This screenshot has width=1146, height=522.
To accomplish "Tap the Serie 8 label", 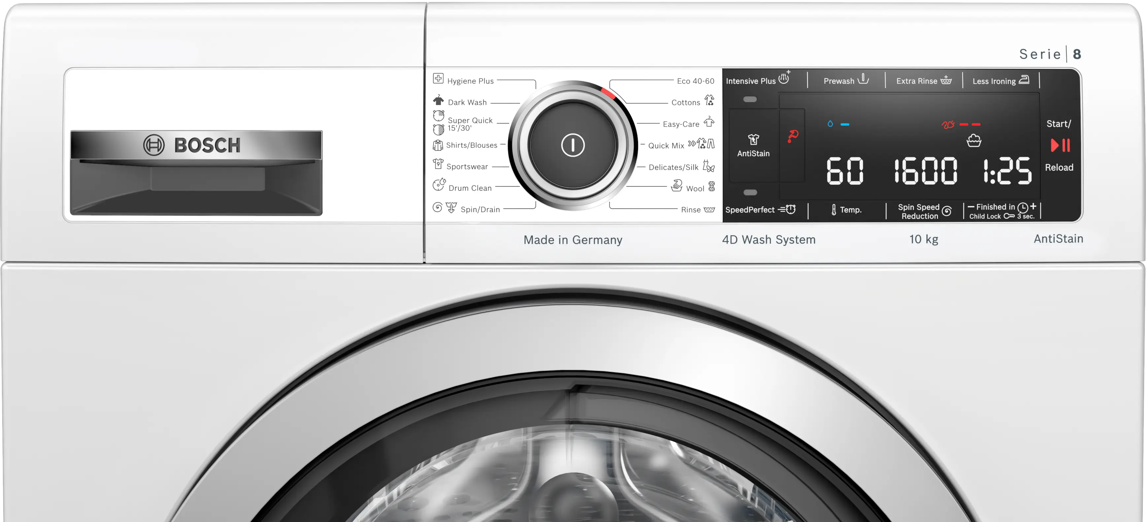I will 1050,54.
